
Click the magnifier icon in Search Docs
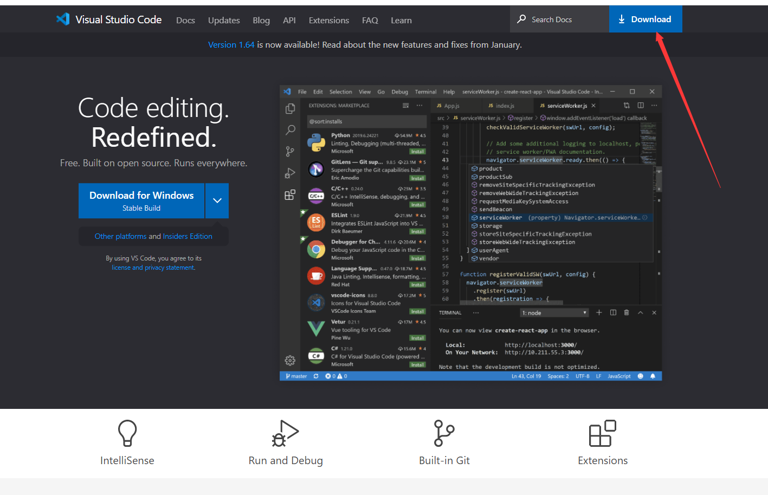pyautogui.click(x=521, y=19)
